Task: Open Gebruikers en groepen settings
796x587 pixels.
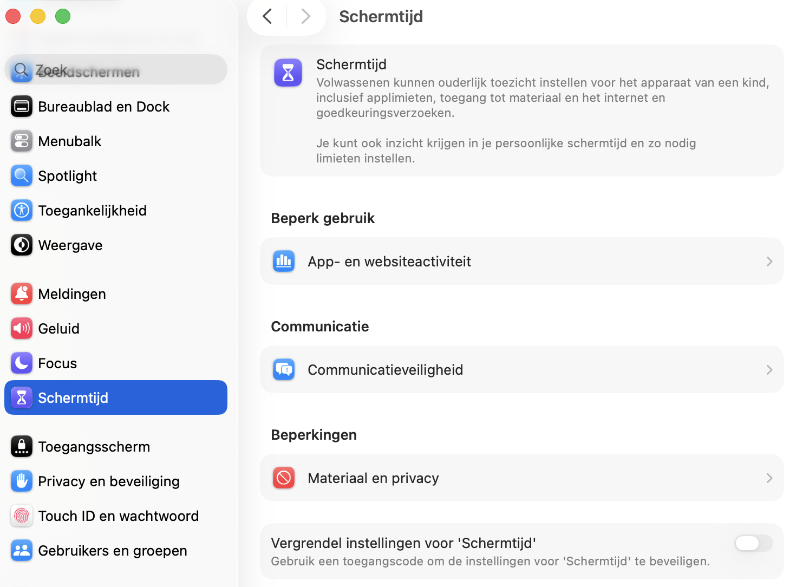Action: coord(113,550)
